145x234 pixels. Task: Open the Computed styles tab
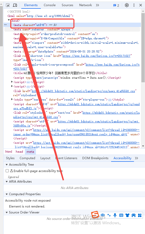point(27,158)
